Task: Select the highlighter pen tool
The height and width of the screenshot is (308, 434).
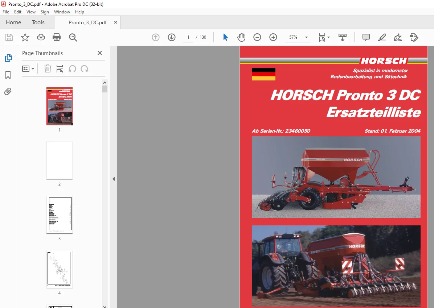Action: pyautogui.click(x=382, y=37)
